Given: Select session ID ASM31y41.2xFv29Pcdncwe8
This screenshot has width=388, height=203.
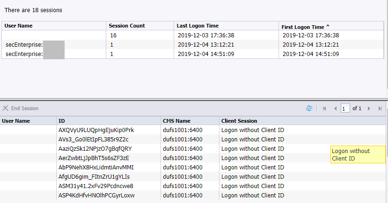Looking at the screenshot, I should [x=96, y=186].
